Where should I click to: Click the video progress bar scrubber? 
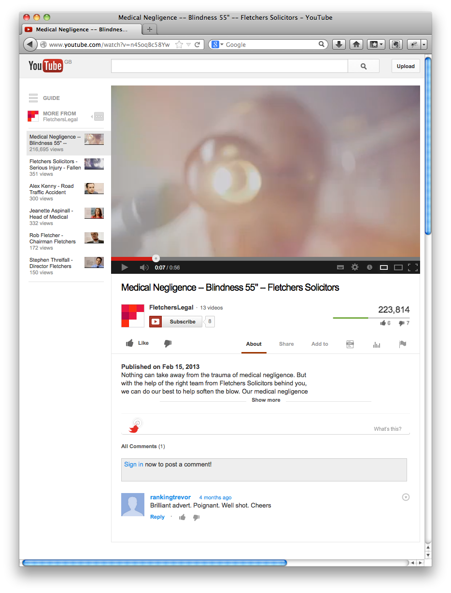[x=156, y=258]
